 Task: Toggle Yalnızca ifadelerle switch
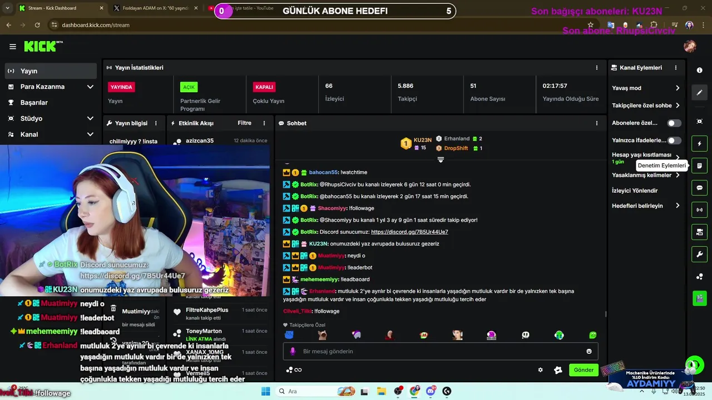point(674,141)
